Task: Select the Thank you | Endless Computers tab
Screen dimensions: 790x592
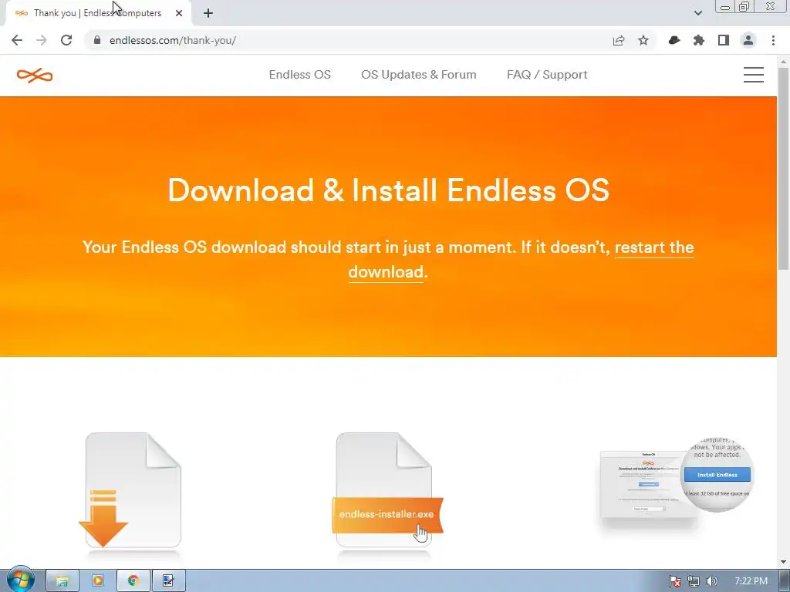Action: [97, 13]
